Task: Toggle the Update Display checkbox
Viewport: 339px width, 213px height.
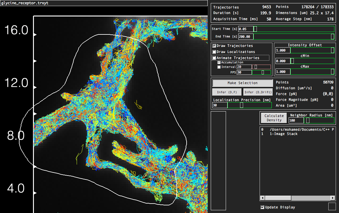Action: [262, 207]
